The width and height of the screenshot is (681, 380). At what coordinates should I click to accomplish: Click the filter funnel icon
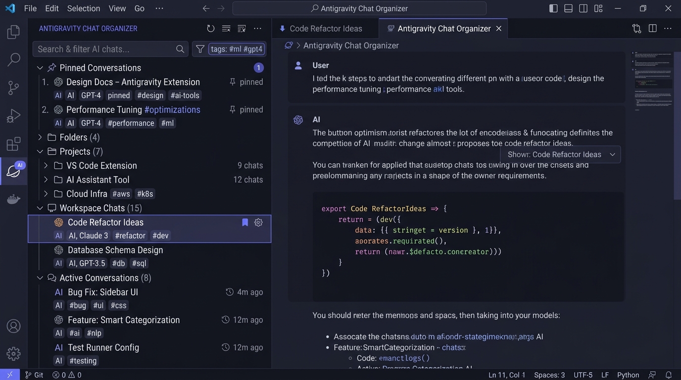(200, 49)
